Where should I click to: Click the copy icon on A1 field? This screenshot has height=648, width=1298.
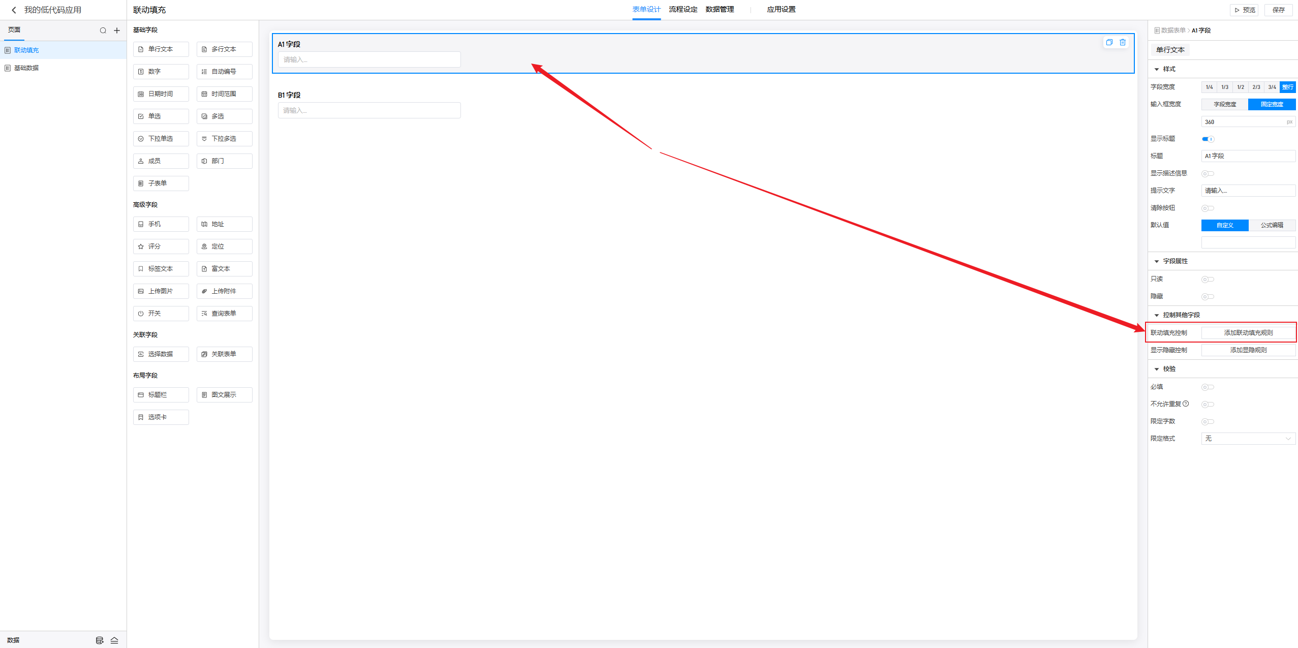click(1109, 42)
